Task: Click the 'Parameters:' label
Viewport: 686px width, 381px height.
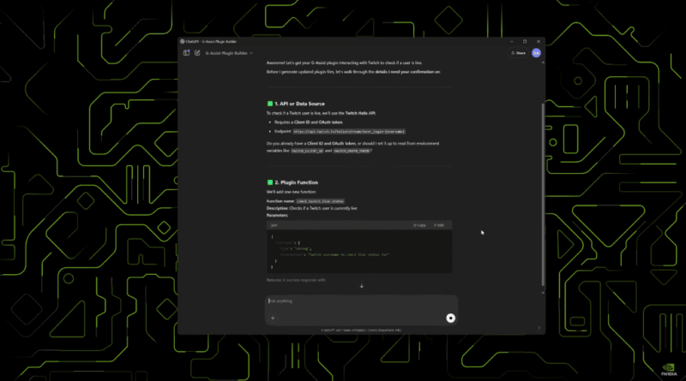Action: point(277,216)
